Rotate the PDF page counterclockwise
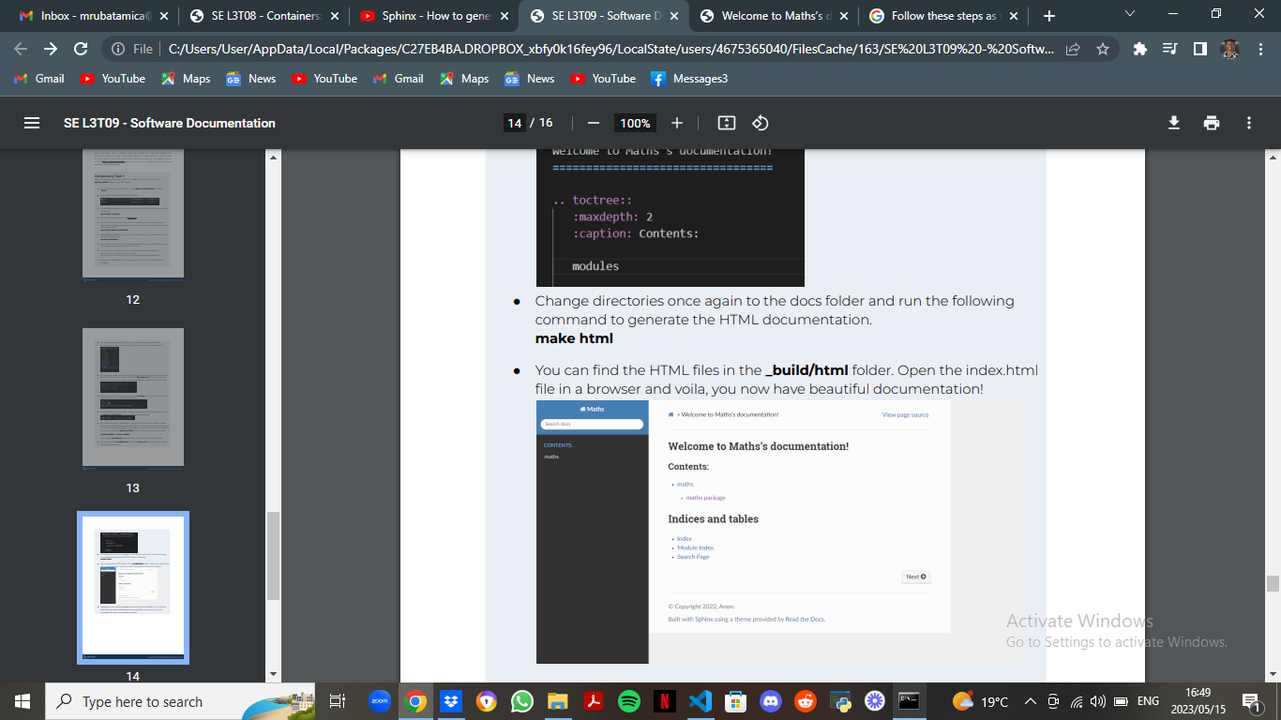 click(760, 122)
